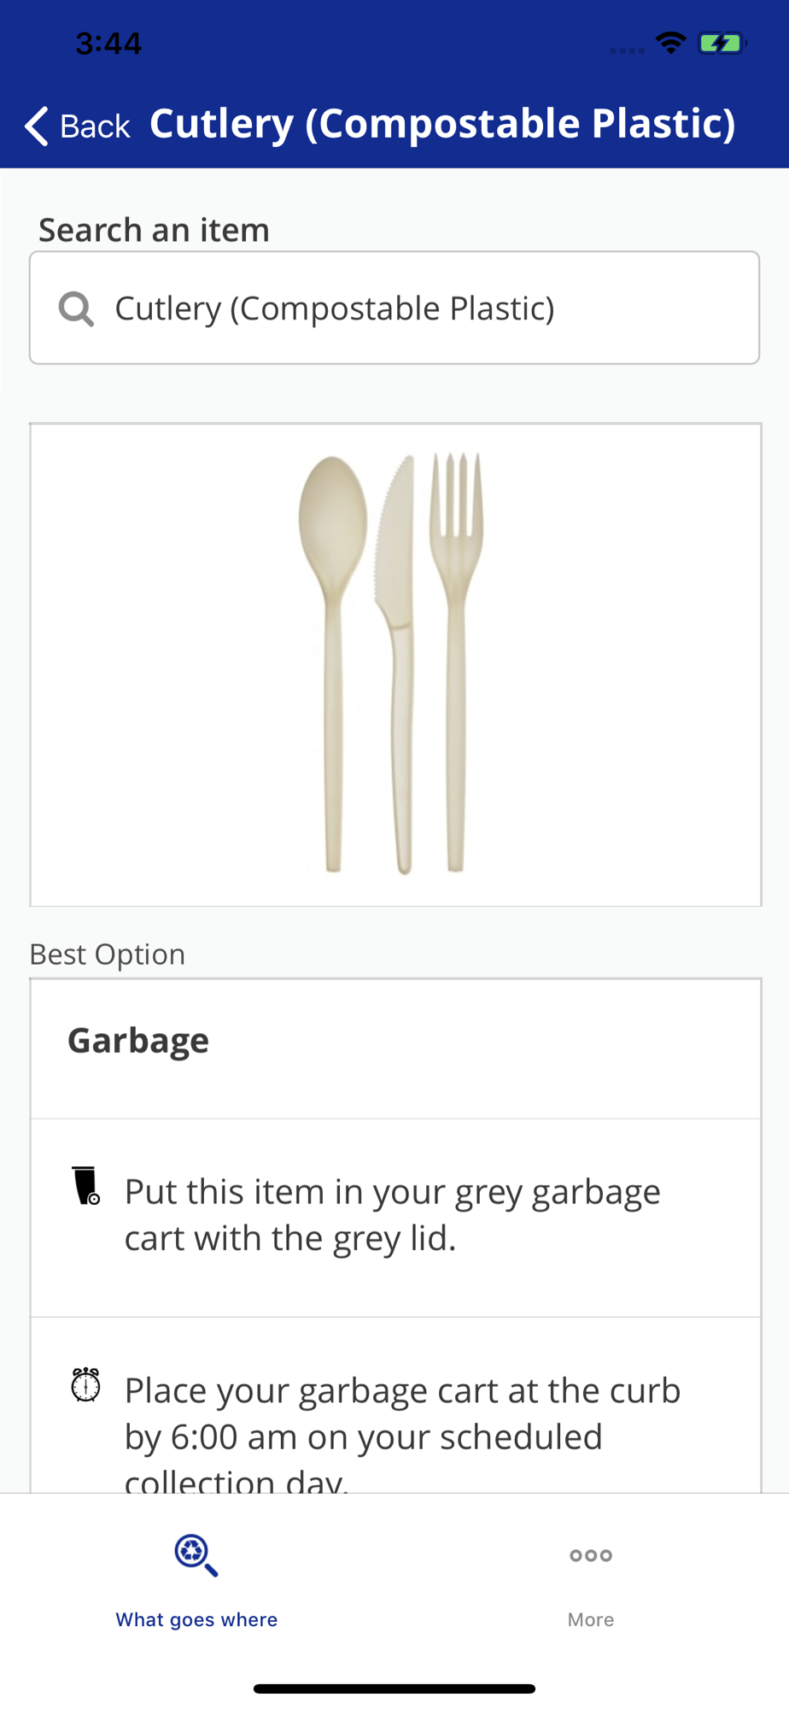
Task: Click the Best Option section label
Action: click(x=108, y=954)
